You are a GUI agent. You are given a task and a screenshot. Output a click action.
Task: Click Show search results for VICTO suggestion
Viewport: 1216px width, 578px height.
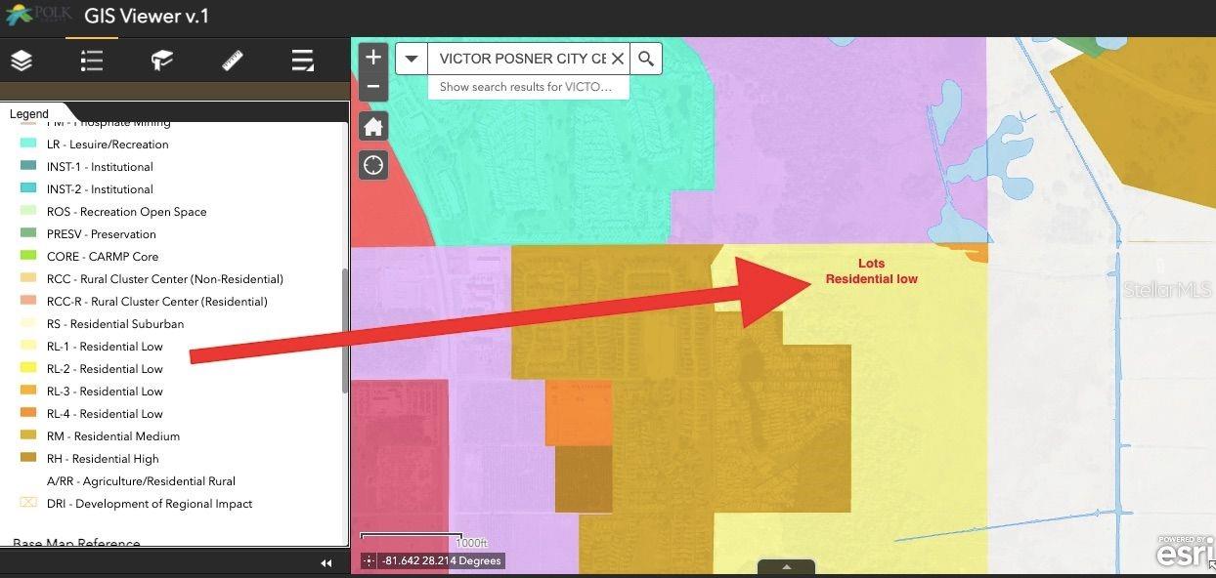click(x=527, y=87)
